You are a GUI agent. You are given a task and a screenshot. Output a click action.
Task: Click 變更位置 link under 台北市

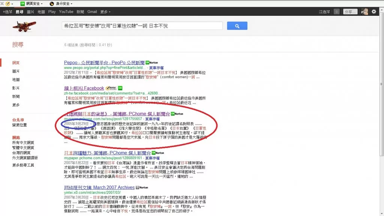[19, 125]
